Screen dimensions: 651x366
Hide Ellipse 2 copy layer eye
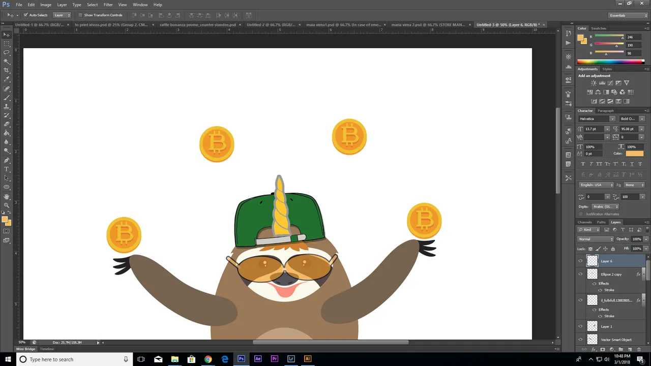(x=580, y=274)
